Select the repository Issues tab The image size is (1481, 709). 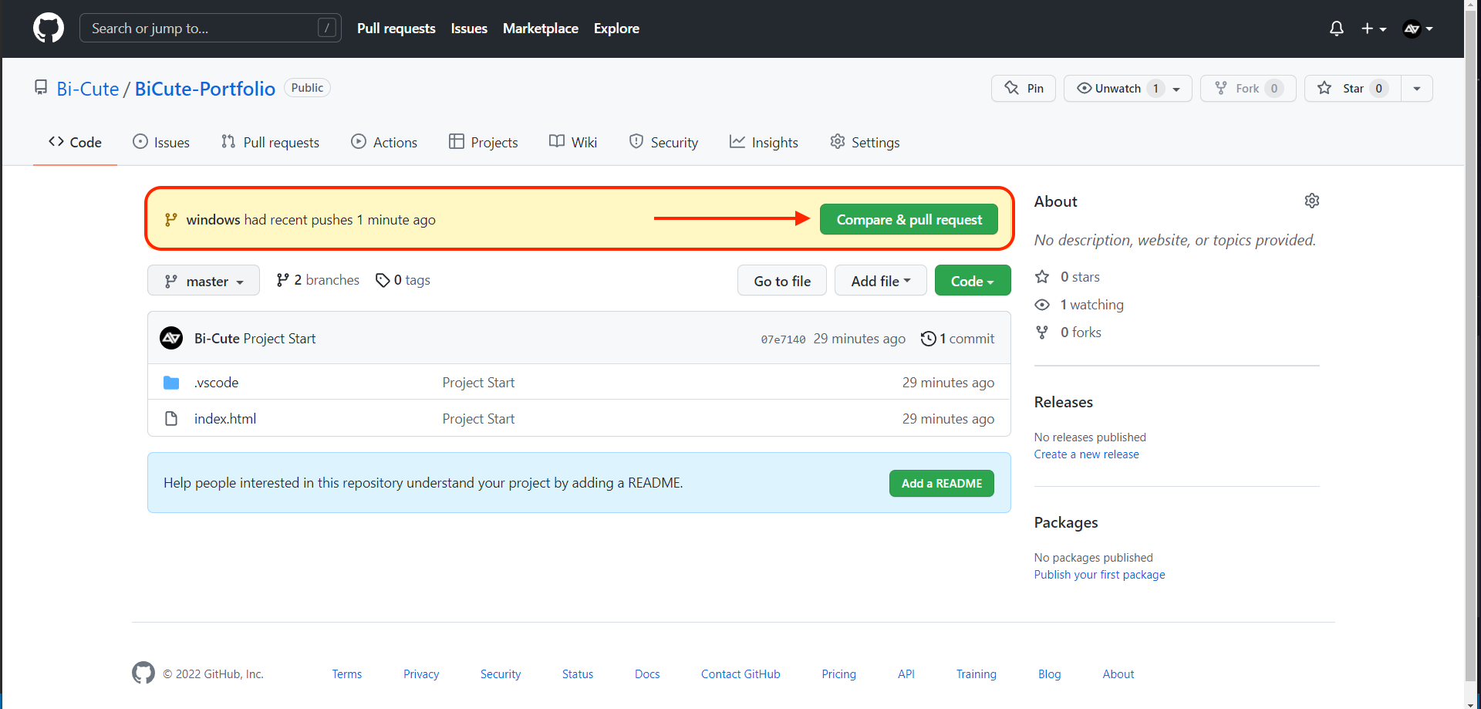(x=161, y=142)
